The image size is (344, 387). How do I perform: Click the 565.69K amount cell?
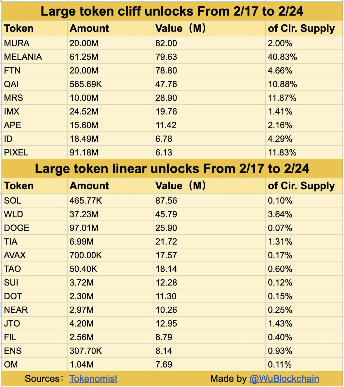tap(86, 84)
